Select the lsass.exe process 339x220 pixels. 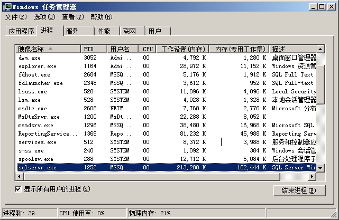tap(167, 91)
